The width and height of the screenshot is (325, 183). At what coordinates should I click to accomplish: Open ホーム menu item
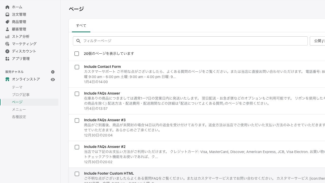point(17,7)
